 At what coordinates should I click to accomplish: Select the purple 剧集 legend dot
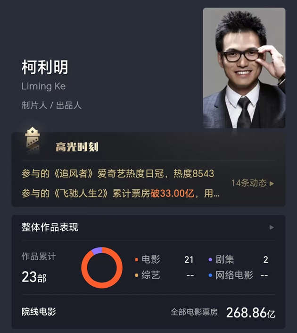point(210,259)
